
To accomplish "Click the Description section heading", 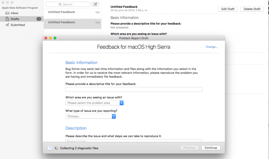I will [x=76, y=128].
